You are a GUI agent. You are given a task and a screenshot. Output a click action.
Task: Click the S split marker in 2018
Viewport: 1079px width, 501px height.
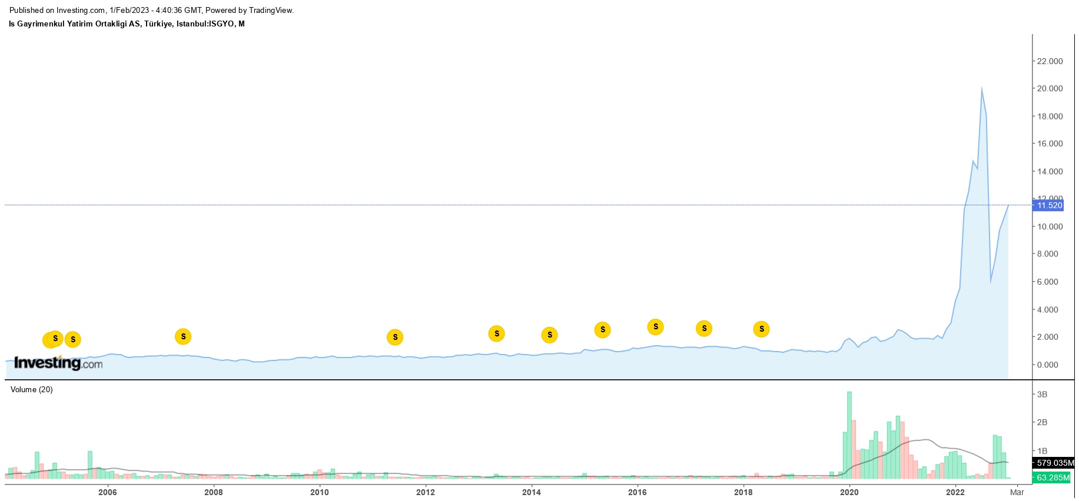762,329
